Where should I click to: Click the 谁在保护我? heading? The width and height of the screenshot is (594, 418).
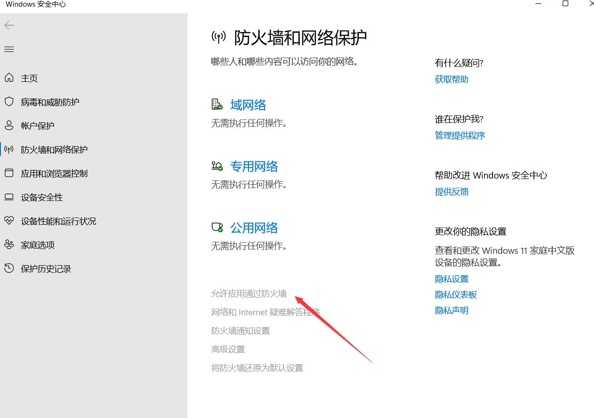tap(459, 119)
